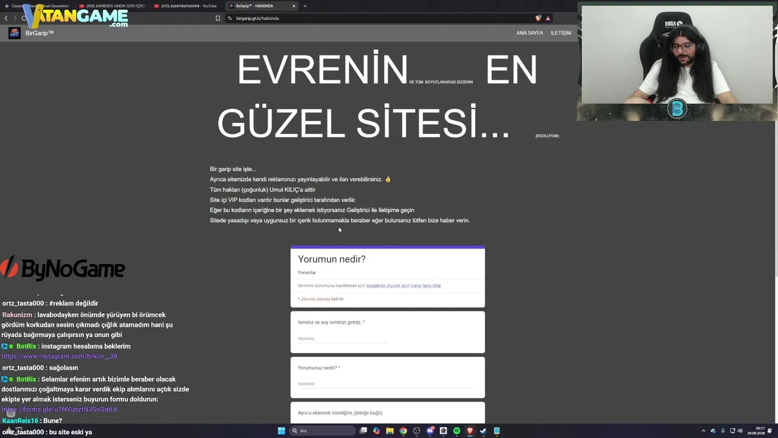Open Steam from the taskbar
Image resolution: width=778 pixels, height=438 pixels.
point(483,431)
